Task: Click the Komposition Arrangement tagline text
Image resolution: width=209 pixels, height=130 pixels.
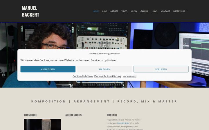Action: click(104, 101)
